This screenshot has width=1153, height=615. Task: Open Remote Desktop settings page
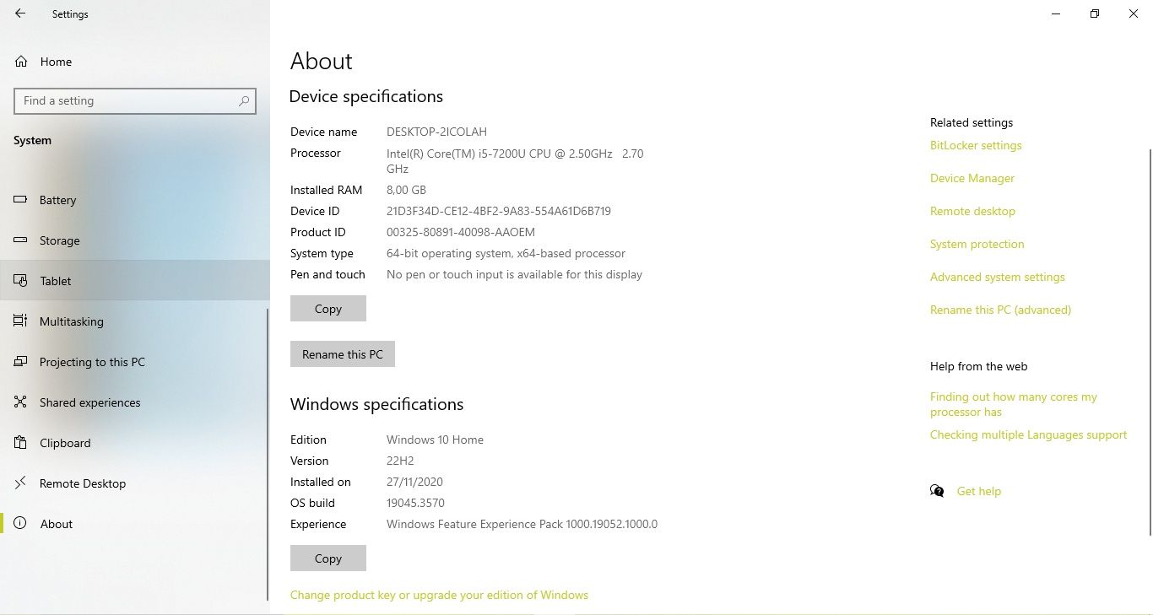(x=135, y=483)
